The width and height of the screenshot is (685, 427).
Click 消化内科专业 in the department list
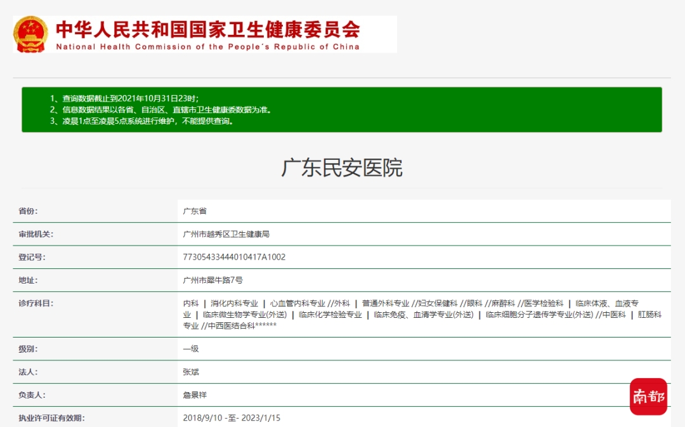[235, 303]
